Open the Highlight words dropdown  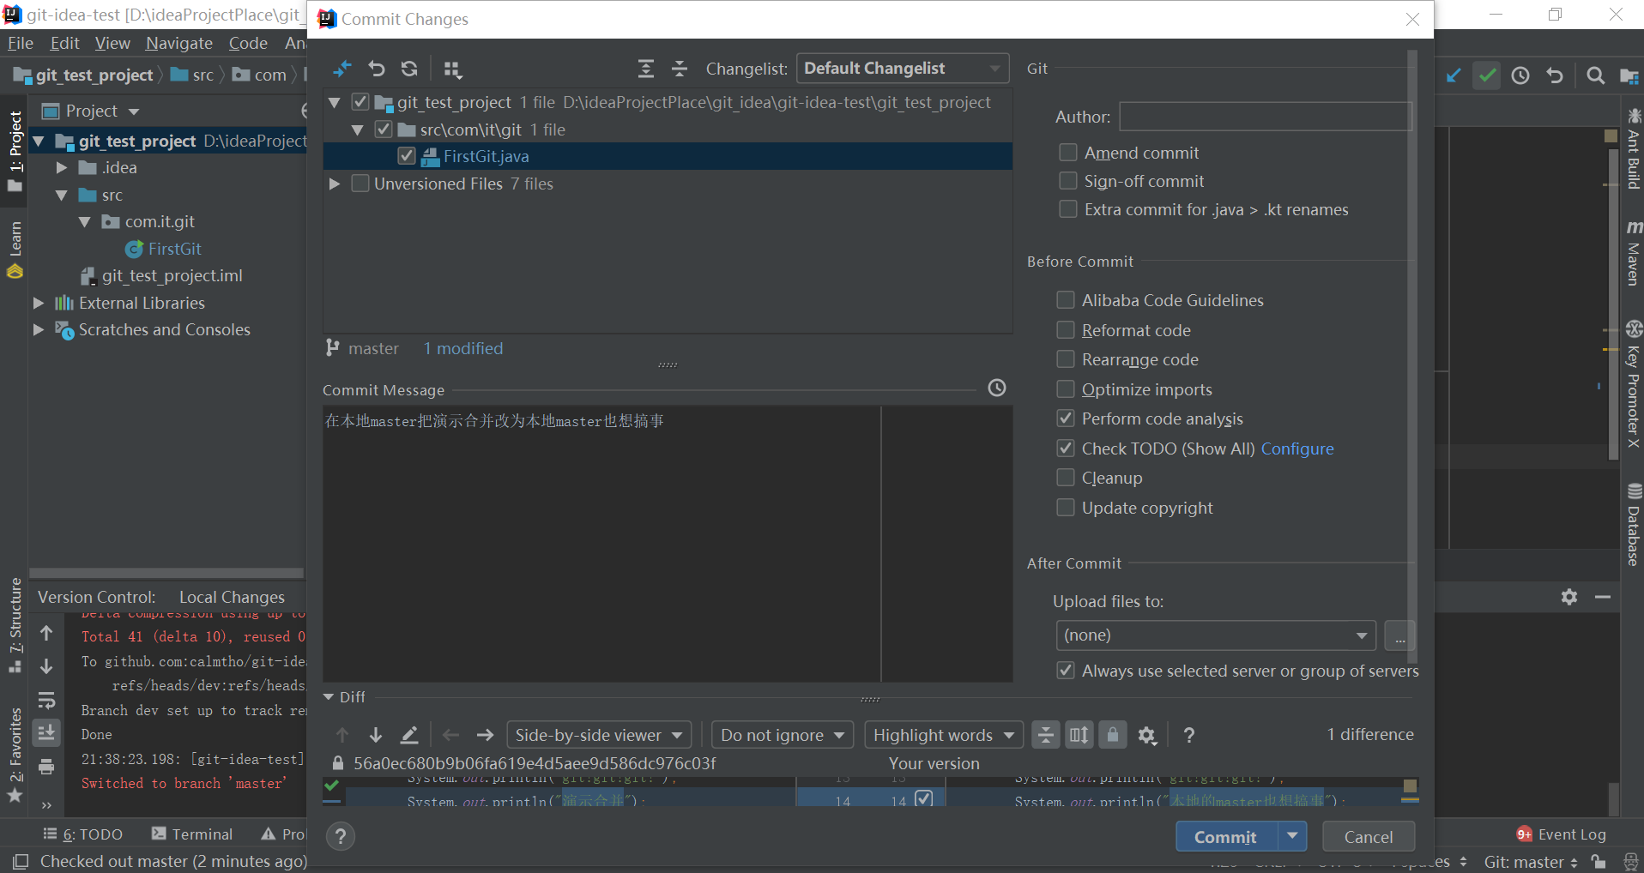point(944,735)
